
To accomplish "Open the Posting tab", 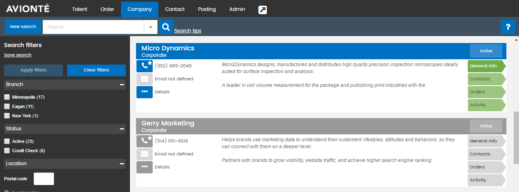I will click(207, 9).
